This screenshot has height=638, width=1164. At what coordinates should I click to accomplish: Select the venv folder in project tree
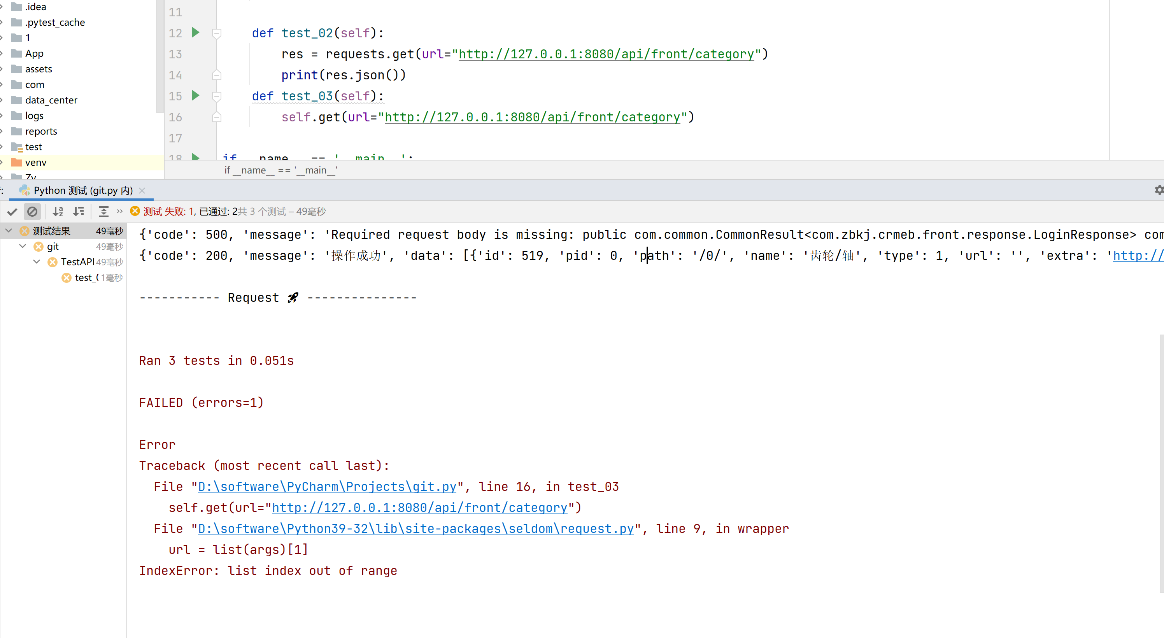point(36,162)
